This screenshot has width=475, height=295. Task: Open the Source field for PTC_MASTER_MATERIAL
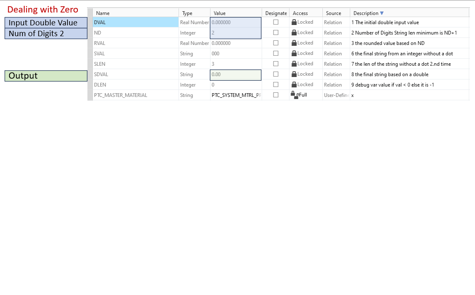335,95
